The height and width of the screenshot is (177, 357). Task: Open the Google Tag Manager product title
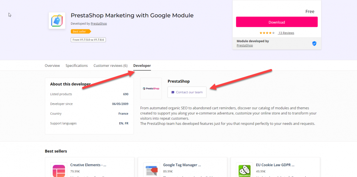tap(182, 165)
